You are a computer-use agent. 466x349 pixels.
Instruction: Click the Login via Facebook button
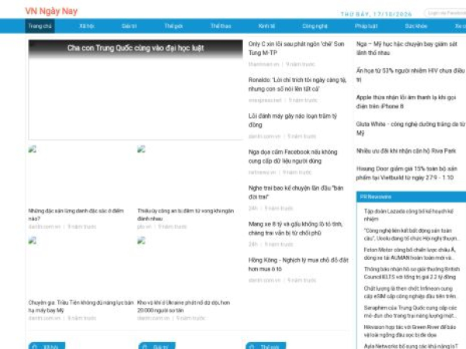click(x=445, y=13)
